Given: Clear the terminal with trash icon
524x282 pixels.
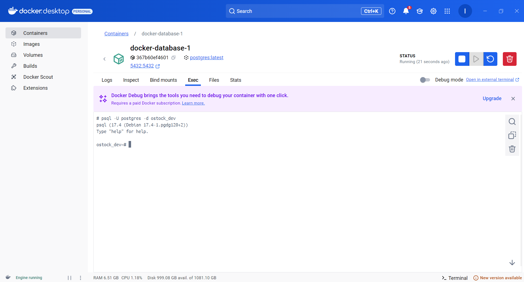Looking at the screenshot, I should coord(512,149).
